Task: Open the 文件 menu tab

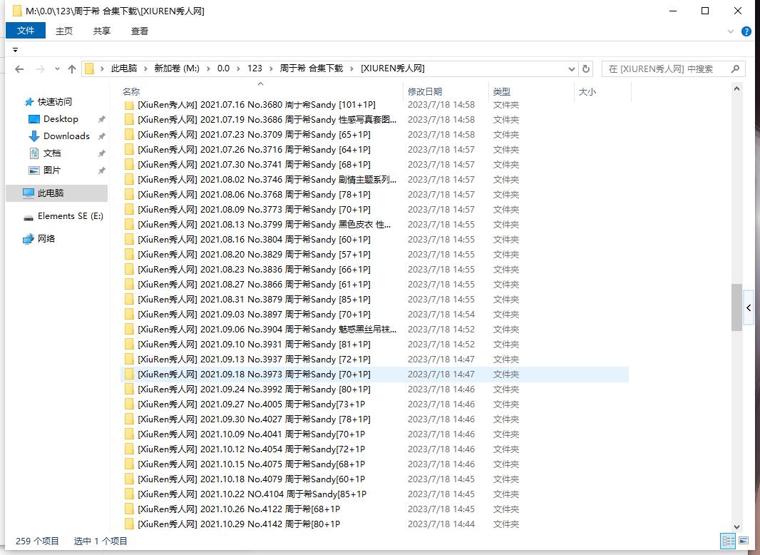Action: click(26, 31)
